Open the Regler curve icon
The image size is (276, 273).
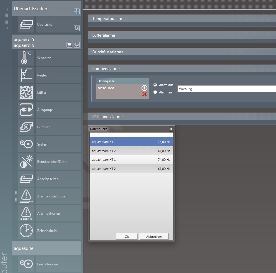coord(26,75)
